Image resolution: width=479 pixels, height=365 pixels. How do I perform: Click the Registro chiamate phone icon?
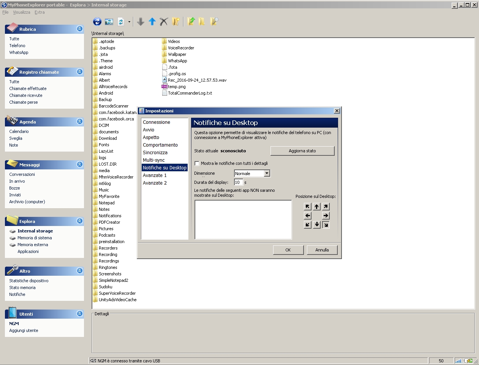[12, 71]
